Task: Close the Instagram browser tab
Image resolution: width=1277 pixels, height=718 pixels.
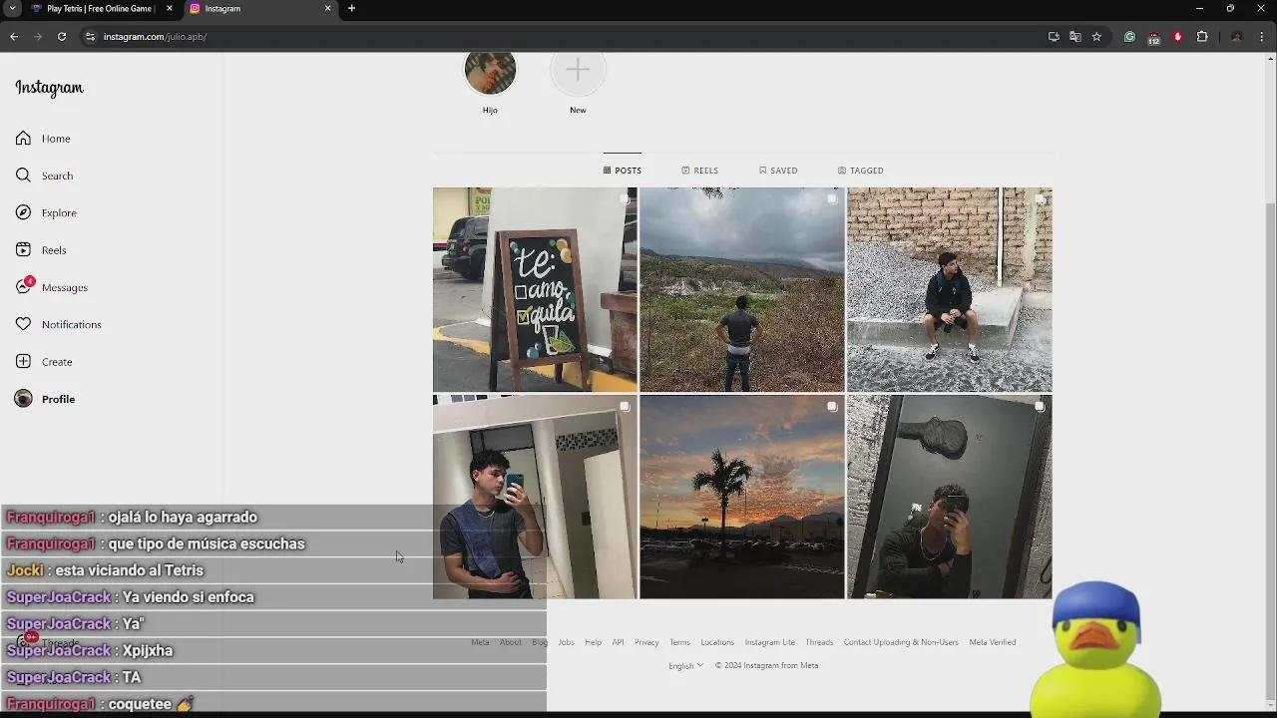Action: 327,8
